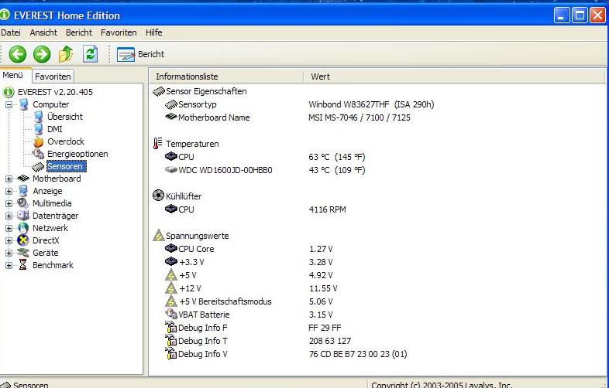Click the 4116 RPM fan speed value

click(328, 209)
